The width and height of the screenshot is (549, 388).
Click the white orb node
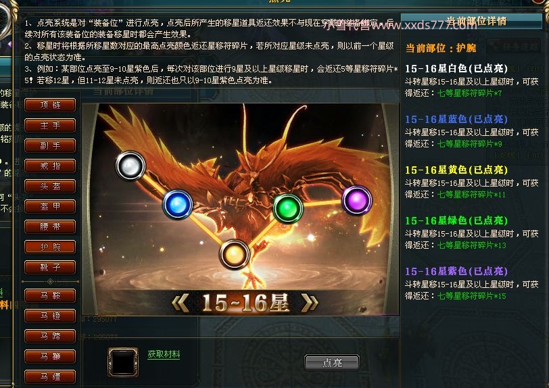tap(130, 166)
